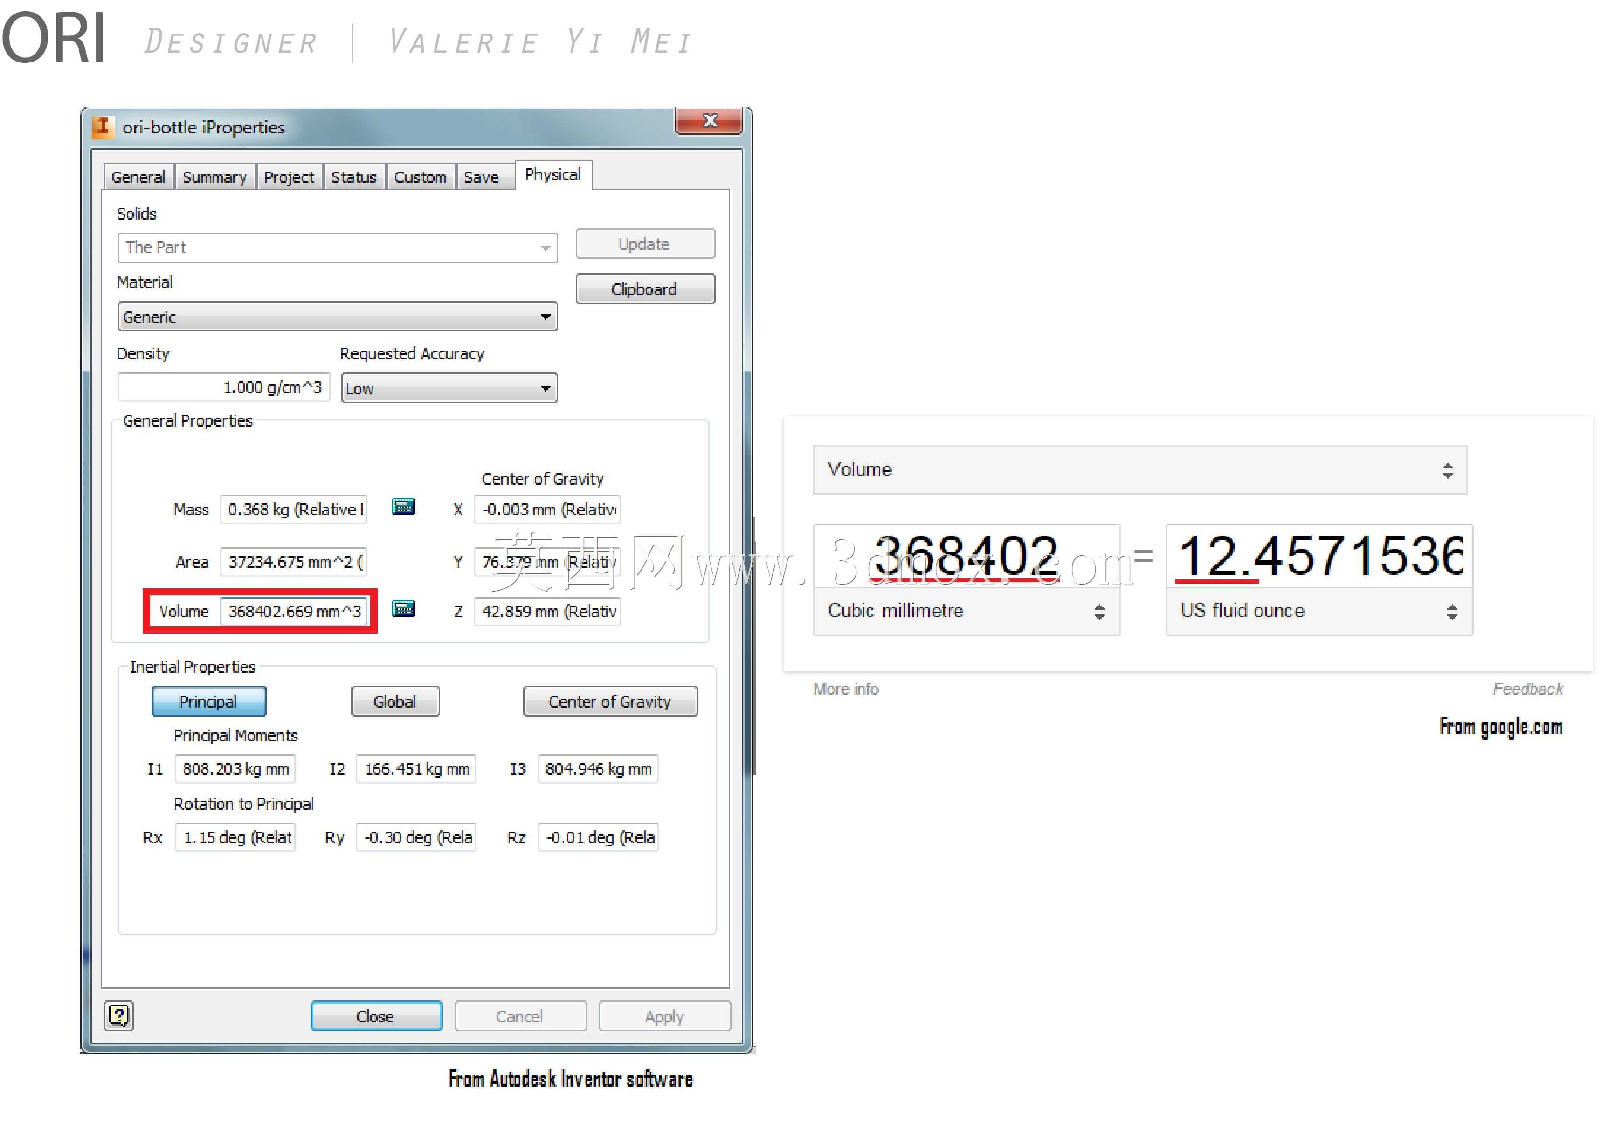The width and height of the screenshot is (1622, 1123).
Task: Open the Material Generic dropdown
Action: (x=338, y=317)
